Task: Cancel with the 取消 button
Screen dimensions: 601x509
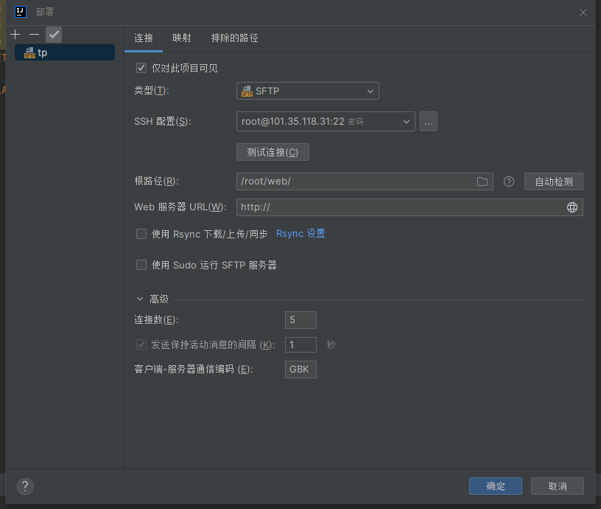Action: 558,486
